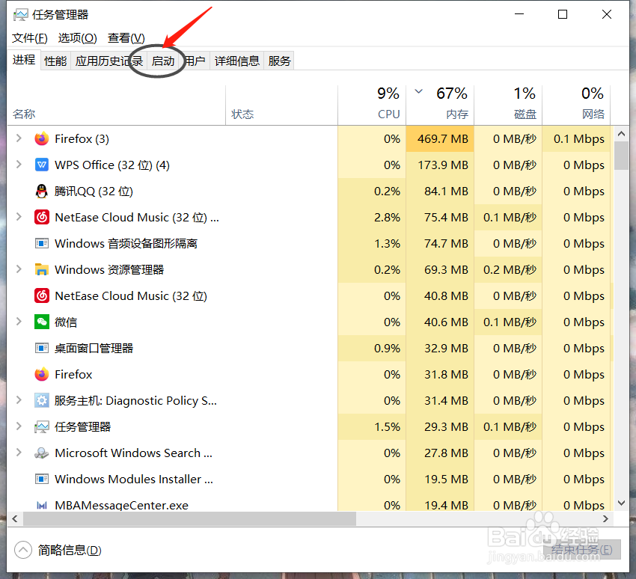Click the WPS Office application icon
Screen dimensions: 636x579
tap(43, 165)
